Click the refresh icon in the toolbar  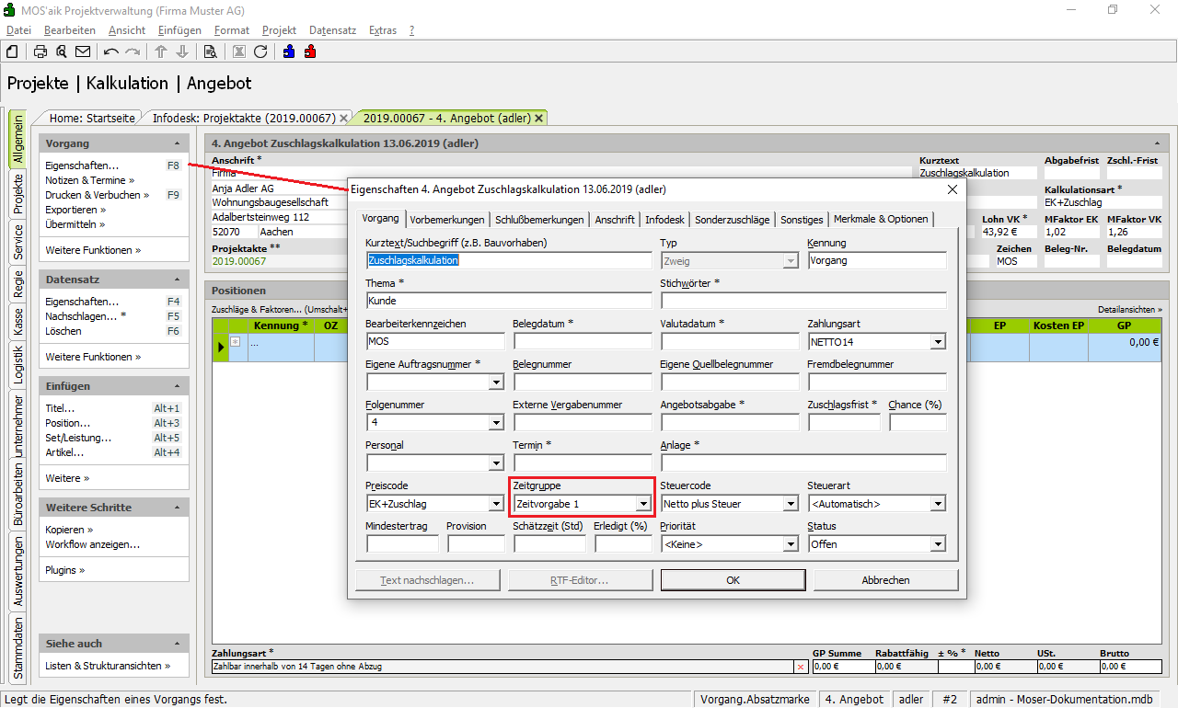pyautogui.click(x=260, y=51)
